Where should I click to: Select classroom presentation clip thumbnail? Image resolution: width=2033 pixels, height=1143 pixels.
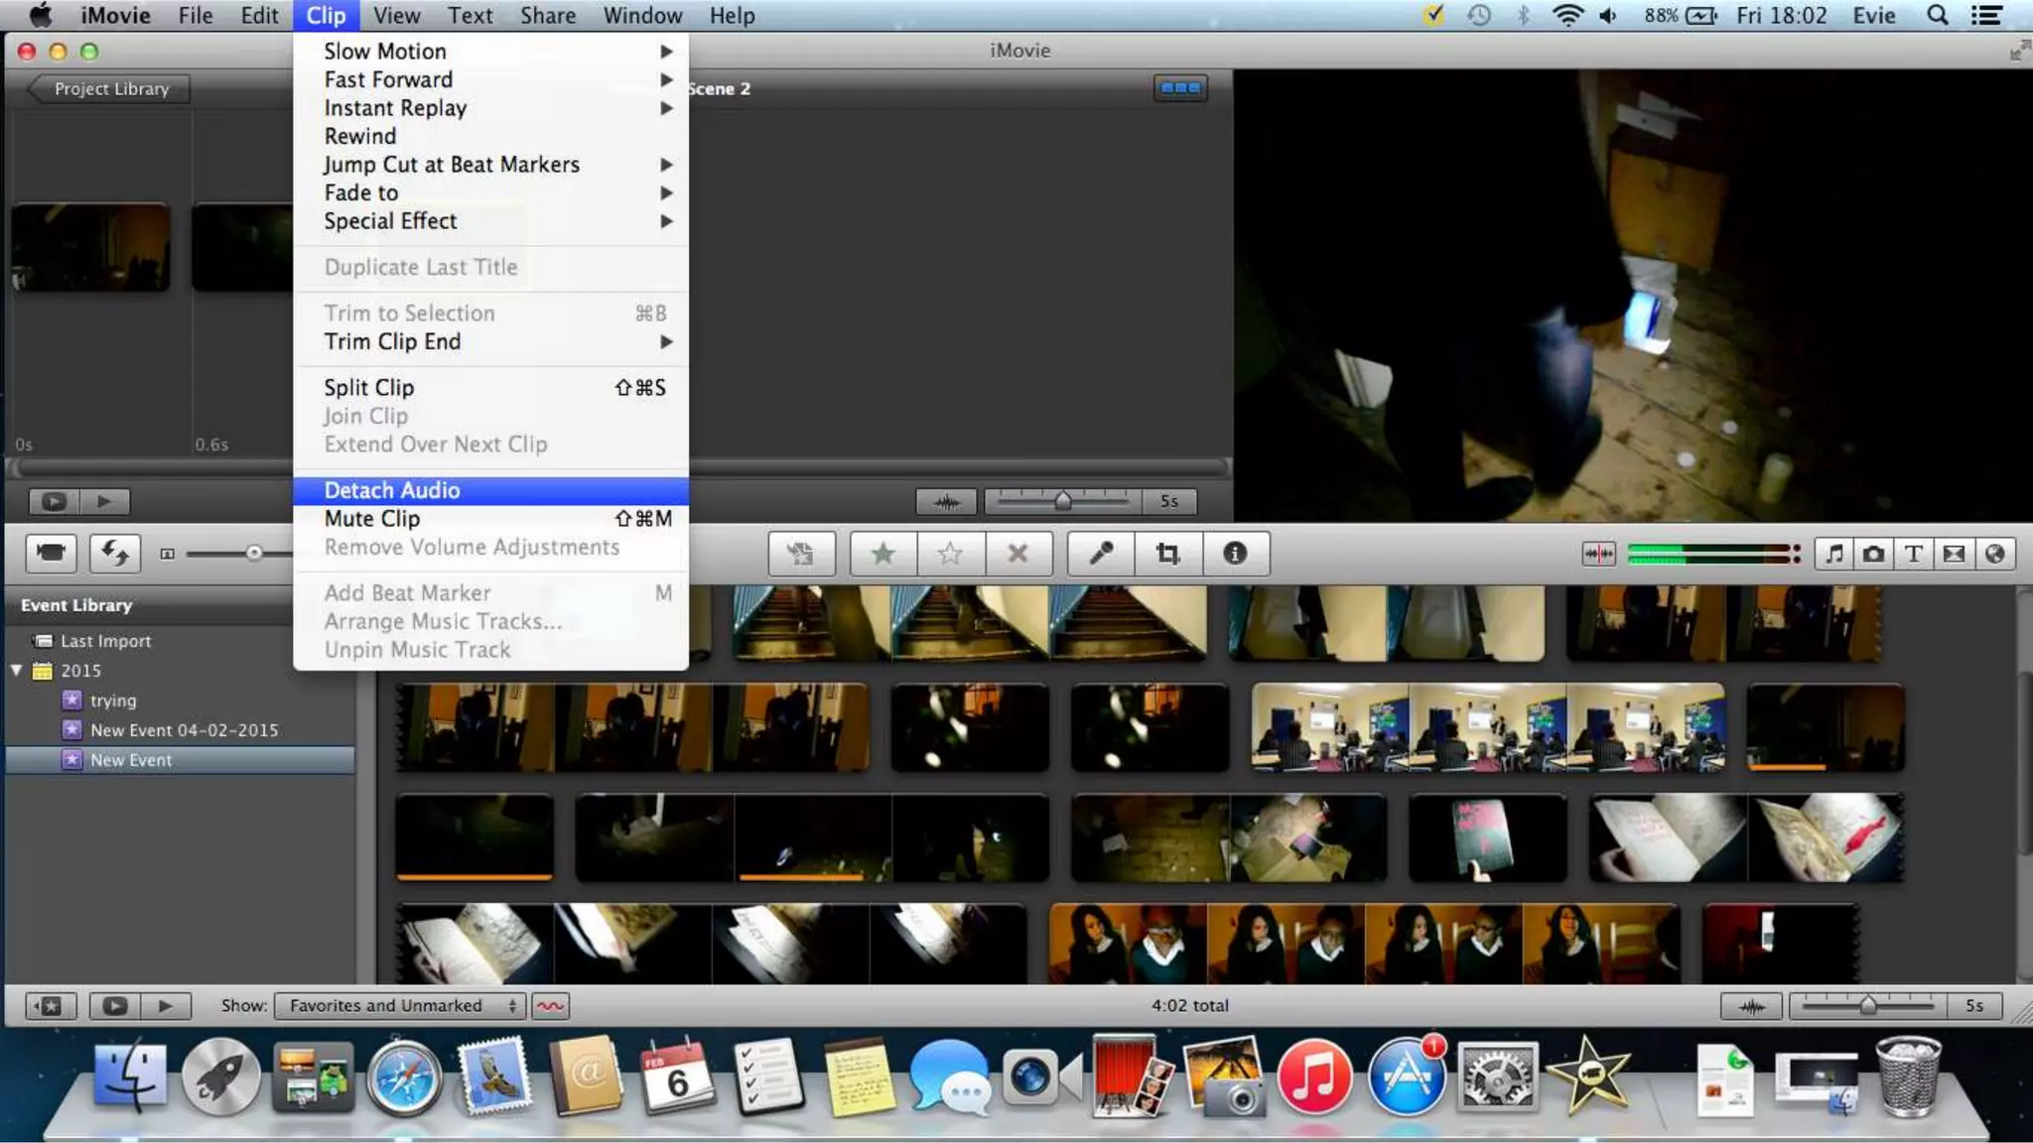1488,727
